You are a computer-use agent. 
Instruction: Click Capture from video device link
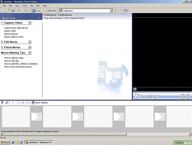[16, 28]
